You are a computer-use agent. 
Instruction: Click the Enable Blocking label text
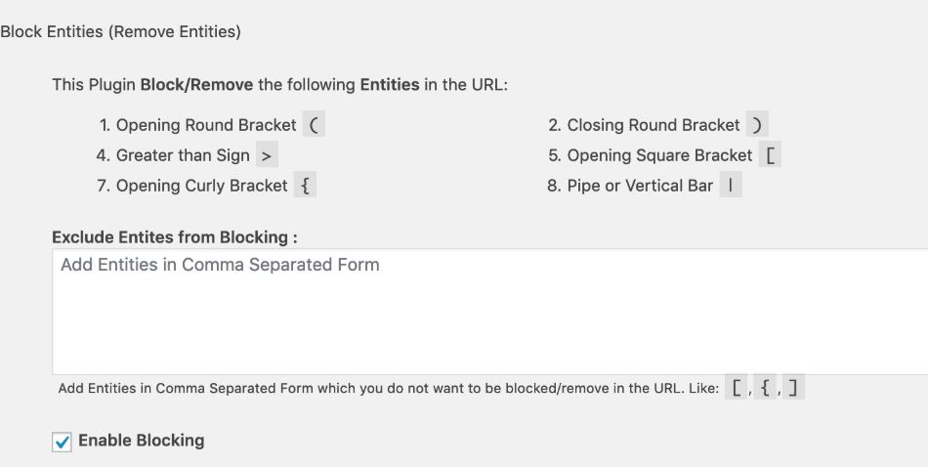coord(142,441)
